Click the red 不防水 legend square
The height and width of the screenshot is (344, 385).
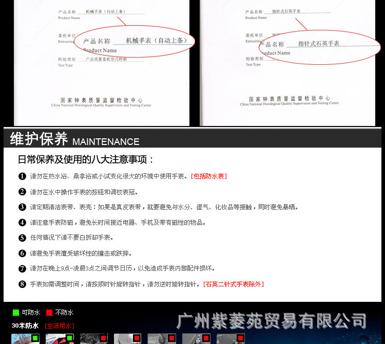[49, 312]
